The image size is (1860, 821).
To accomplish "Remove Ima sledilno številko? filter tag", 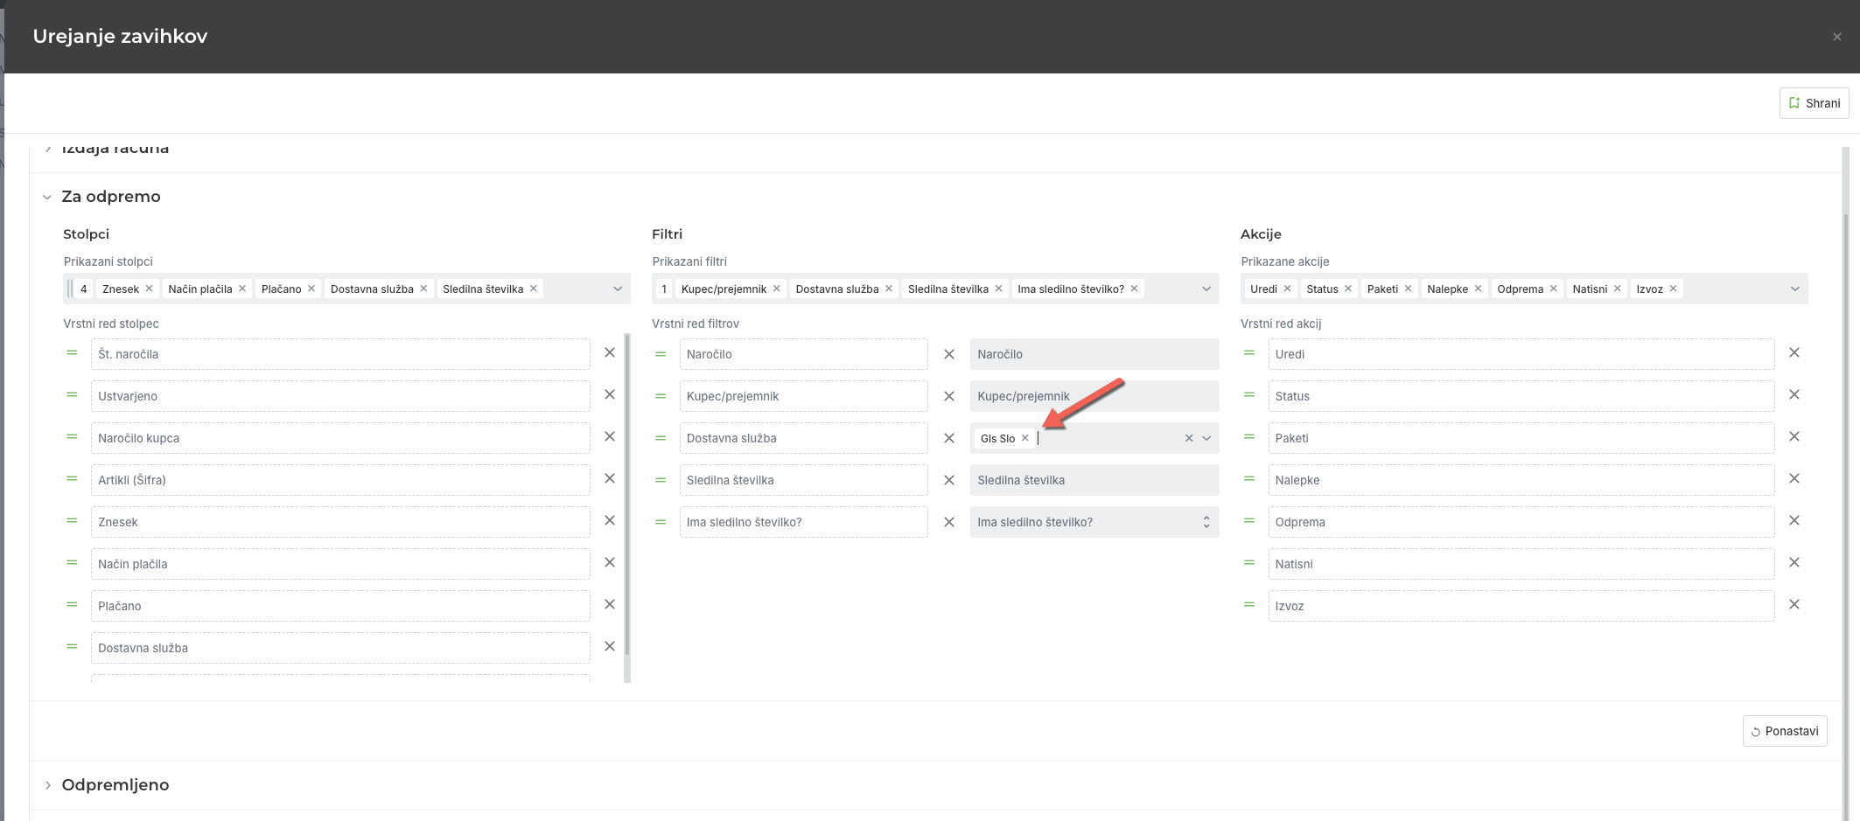I will click(1135, 289).
